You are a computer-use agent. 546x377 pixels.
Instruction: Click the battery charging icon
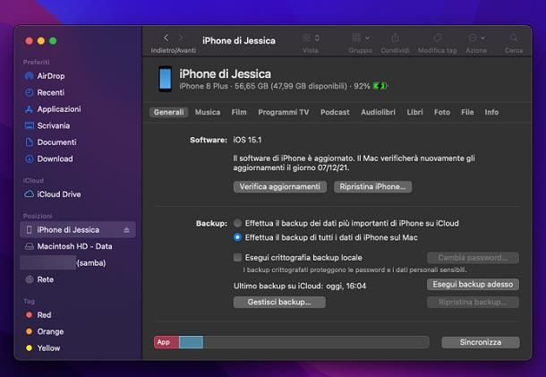380,86
